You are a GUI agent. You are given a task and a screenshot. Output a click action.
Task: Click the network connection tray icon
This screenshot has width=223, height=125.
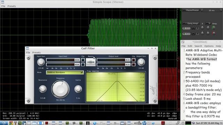click(x=178, y=123)
